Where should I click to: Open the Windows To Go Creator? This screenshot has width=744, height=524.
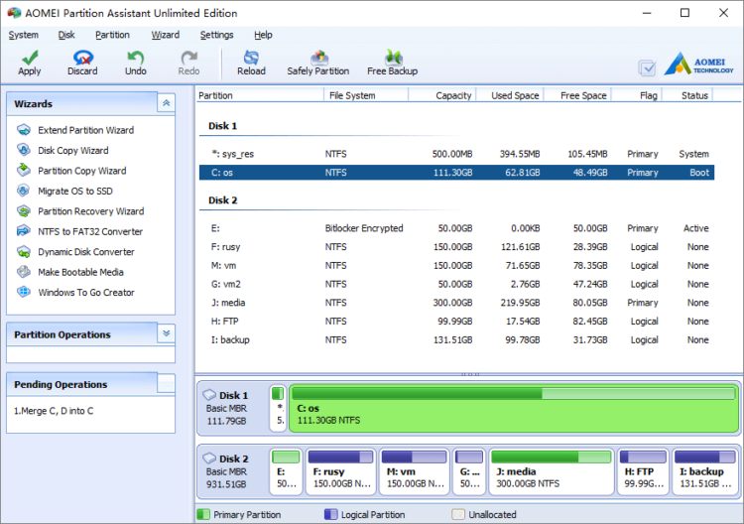point(86,293)
